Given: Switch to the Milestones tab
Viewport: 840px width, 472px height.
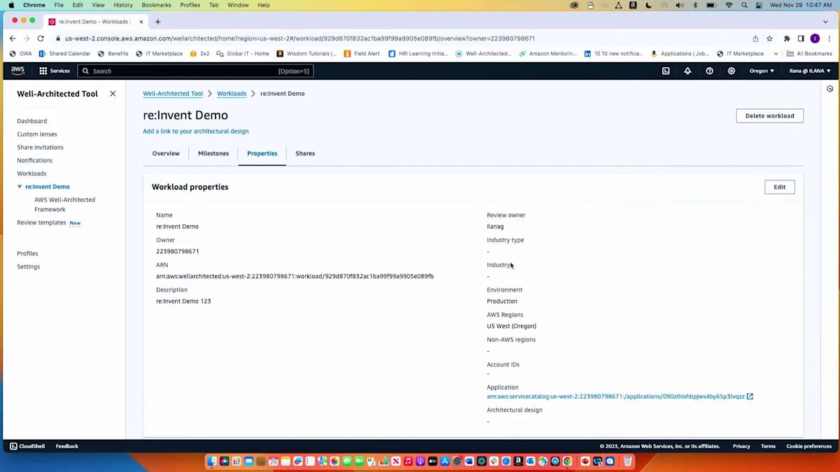Looking at the screenshot, I should (x=213, y=153).
